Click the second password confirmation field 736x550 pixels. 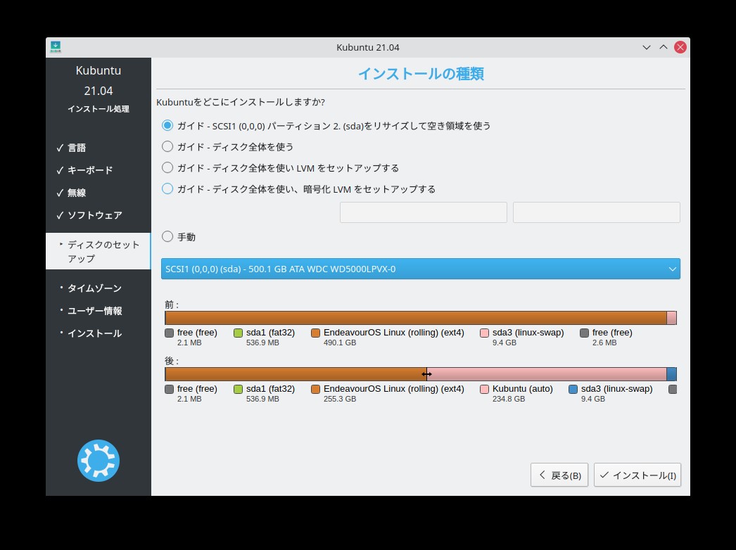(596, 212)
